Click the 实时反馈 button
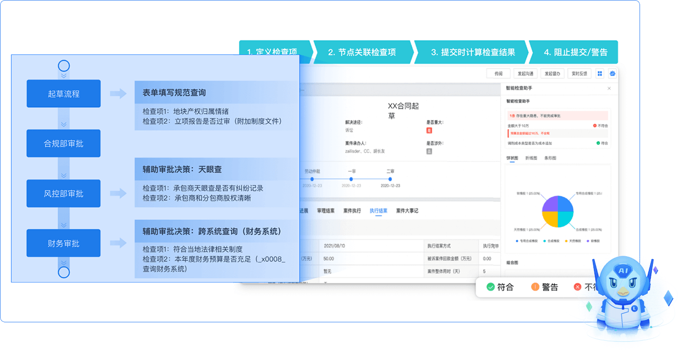The height and width of the screenshot is (350, 678). [x=580, y=73]
